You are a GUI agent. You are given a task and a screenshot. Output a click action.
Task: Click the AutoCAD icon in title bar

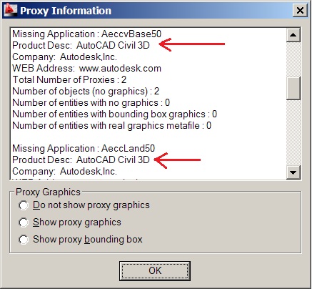coord(10,10)
